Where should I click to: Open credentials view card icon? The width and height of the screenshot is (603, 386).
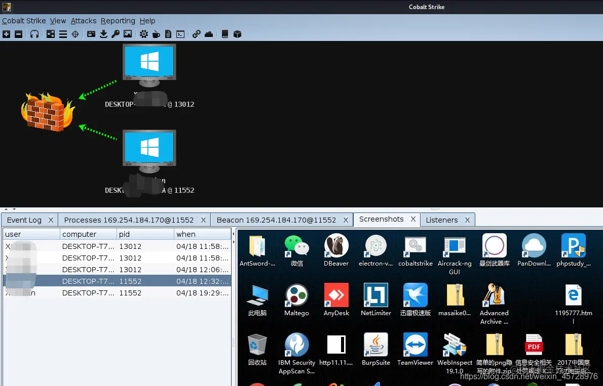click(91, 34)
